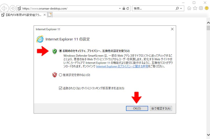Open Favorites star icon

coord(195,8)
